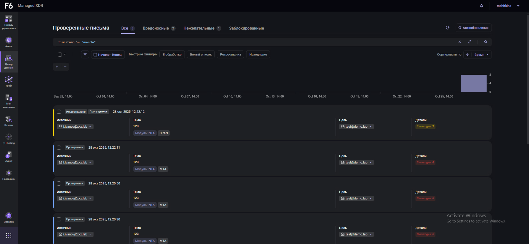Switch to the Заблокированные tab
Screen dimensions: 529x244
point(246,28)
